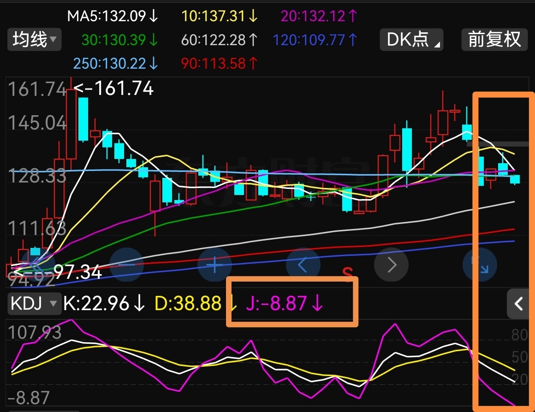Screen dimensions: 535x412
Task: Select the MA5:132.09 moving average label
Action: click(x=113, y=16)
